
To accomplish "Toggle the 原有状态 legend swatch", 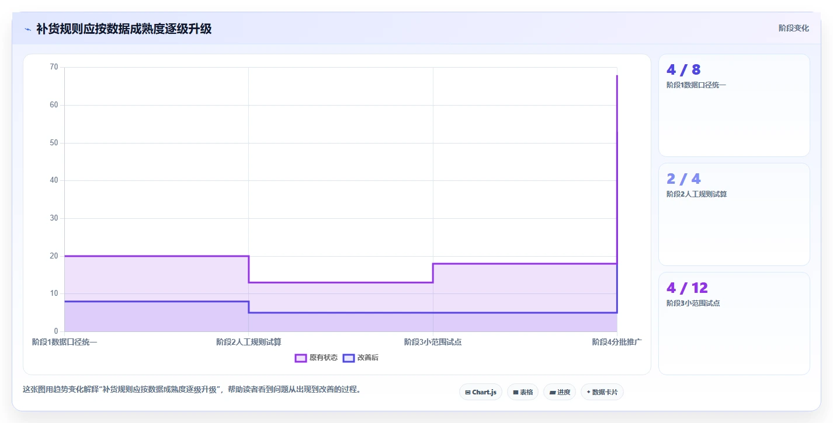I will [x=301, y=358].
